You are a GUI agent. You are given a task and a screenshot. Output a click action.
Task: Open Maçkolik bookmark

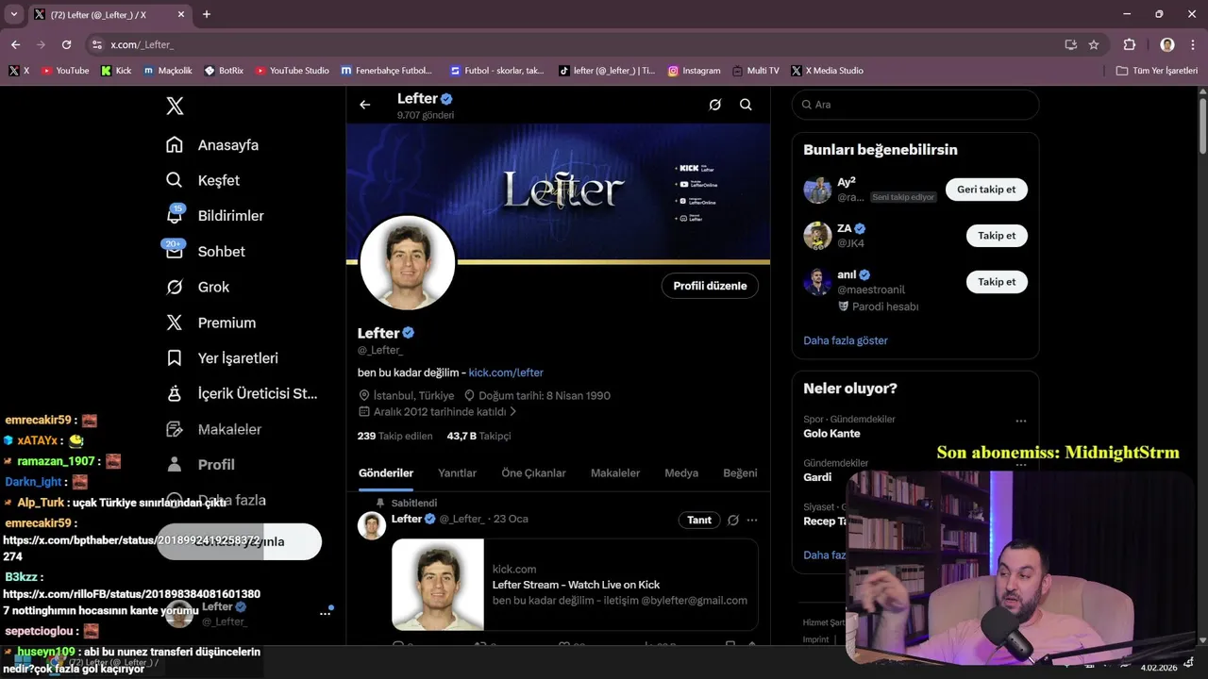click(x=167, y=71)
